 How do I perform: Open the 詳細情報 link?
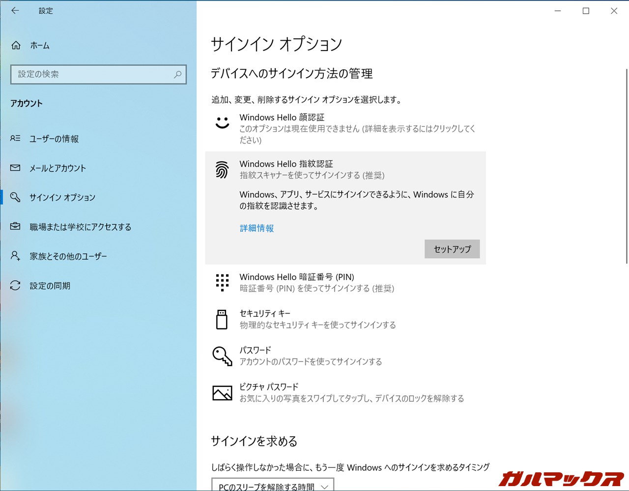(256, 228)
